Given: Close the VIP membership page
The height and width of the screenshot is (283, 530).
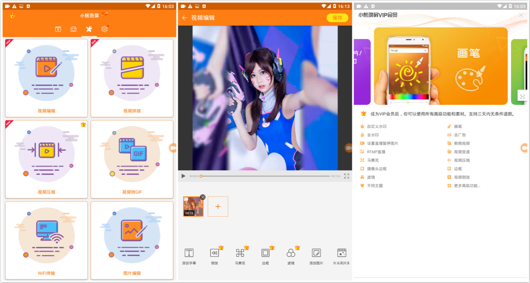Looking at the screenshot, I should [522, 15].
